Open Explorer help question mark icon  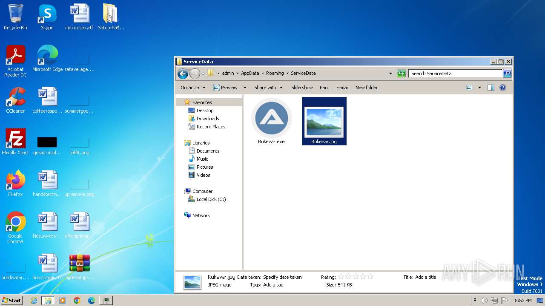point(503,88)
